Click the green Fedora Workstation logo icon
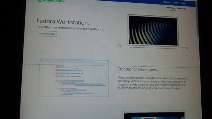The width and height of the screenshot is (212, 119). (x=39, y=1)
